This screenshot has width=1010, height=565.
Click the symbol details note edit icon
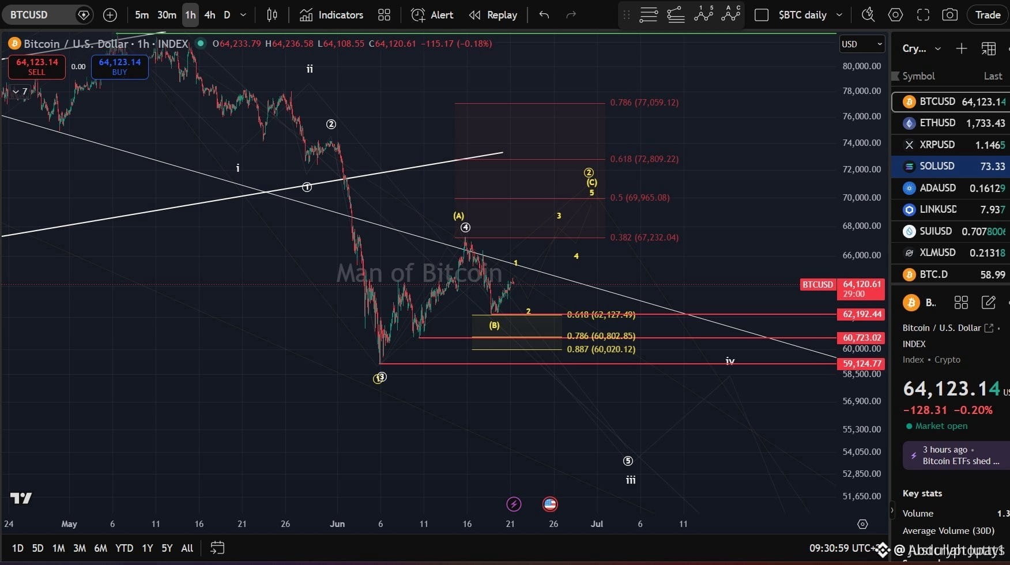click(989, 303)
